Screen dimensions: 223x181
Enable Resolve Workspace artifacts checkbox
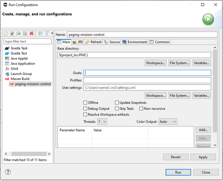(x=85, y=115)
